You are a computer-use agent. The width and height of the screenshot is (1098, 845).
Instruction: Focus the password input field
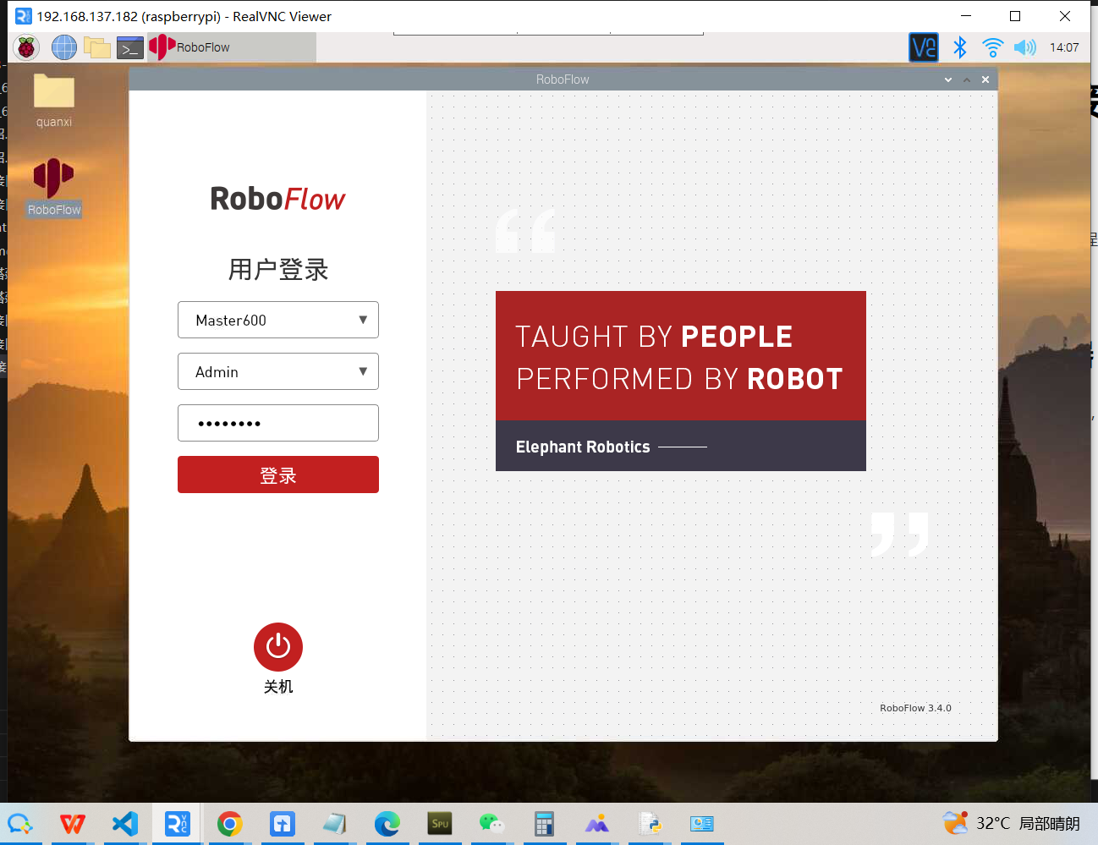click(277, 423)
